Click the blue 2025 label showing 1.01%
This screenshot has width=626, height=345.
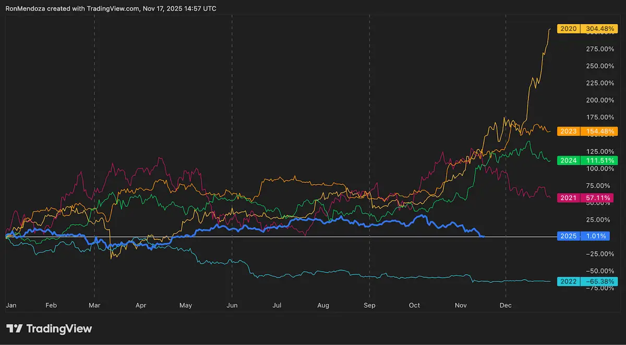583,236
